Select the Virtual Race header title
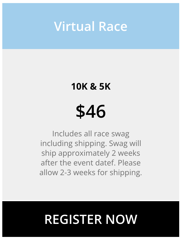 point(91,26)
